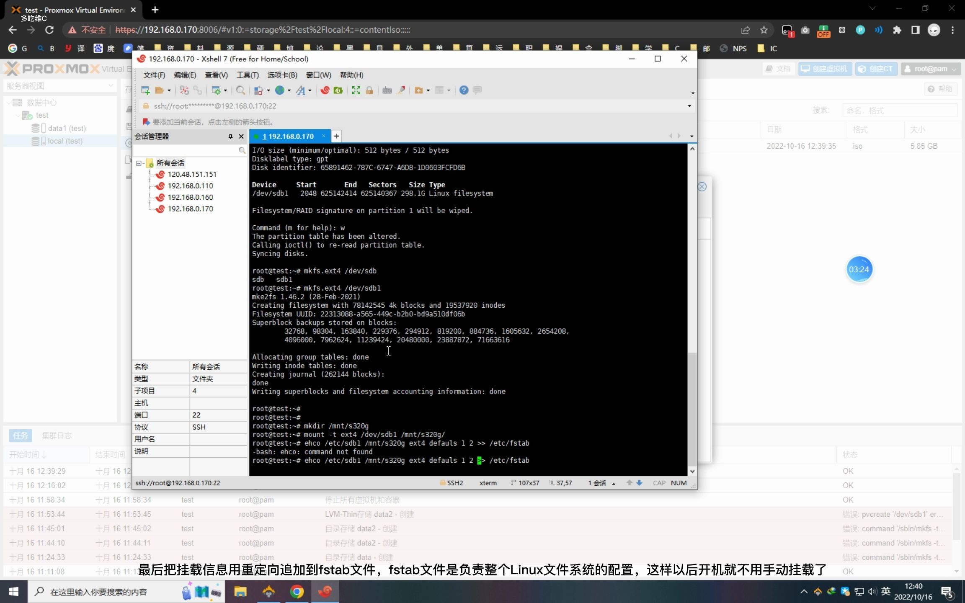The width and height of the screenshot is (965, 603).
Task: Collapse the 所有会话 tree node
Action: click(139, 163)
